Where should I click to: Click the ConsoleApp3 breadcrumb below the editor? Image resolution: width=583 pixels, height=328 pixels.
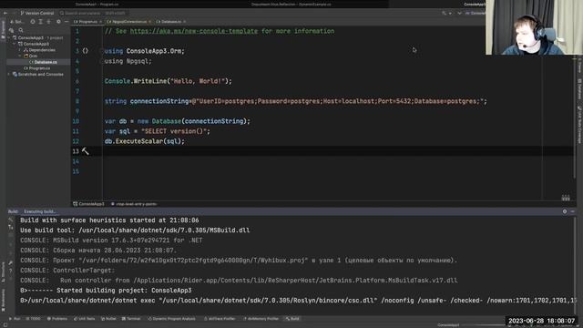[89, 204]
